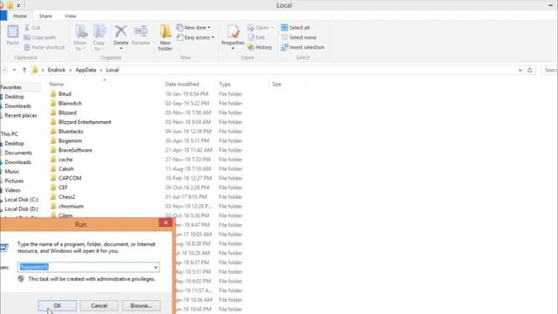Image resolution: width=558 pixels, height=314 pixels.
Task: Click the folder icon beside chromium
Action: (x=53, y=206)
